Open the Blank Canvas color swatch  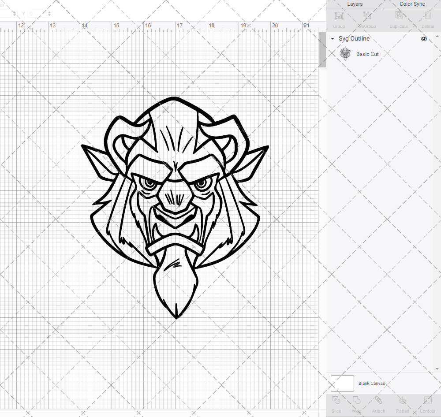pyautogui.click(x=342, y=383)
